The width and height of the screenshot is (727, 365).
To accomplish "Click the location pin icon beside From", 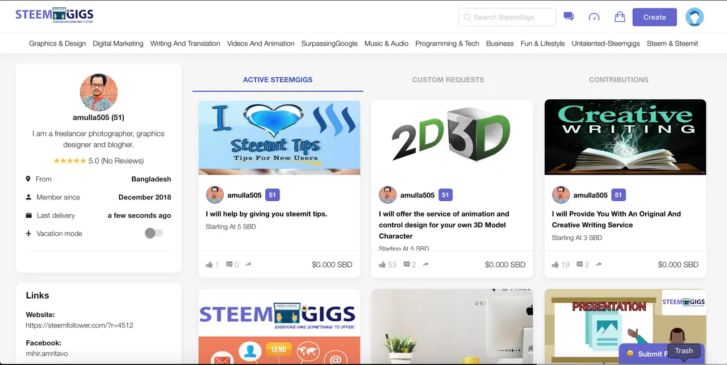I will [x=28, y=179].
